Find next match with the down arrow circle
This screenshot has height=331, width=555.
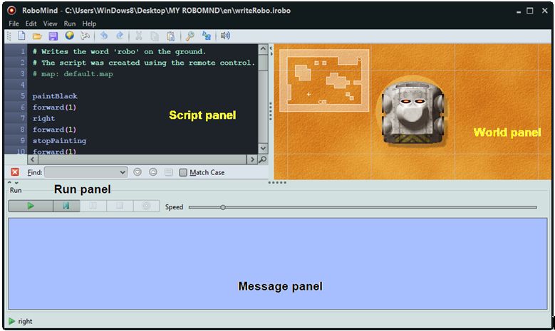[138, 172]
